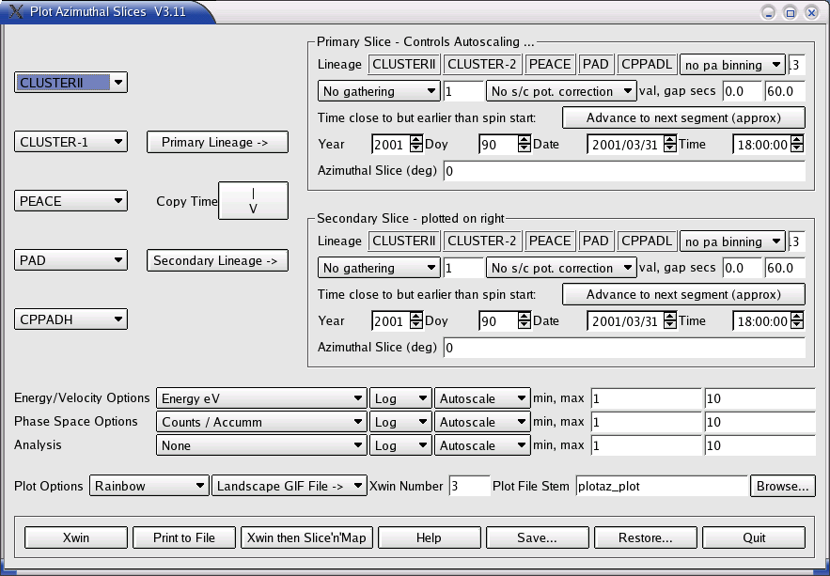
Task: Click the X11 icon in the title bar
Action: click(x=16, y=12)
